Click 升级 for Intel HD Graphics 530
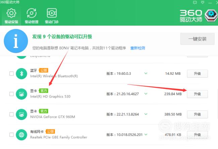The image size is (218, 149). coord(197,94)
